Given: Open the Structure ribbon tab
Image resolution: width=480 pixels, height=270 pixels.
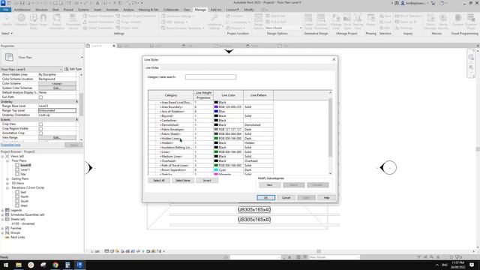Looking at the screenshot, I should point(42,10).
